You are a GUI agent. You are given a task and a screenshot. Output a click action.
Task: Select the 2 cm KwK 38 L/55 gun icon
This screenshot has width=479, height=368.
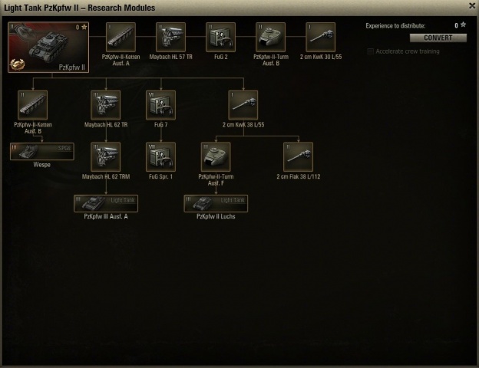(x=243, y=105)
